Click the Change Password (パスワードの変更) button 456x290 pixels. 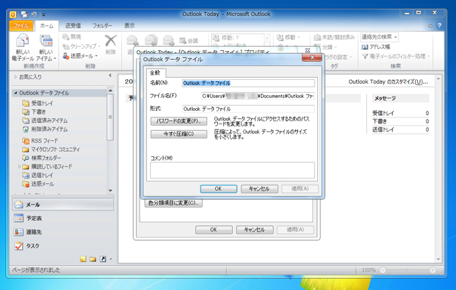[x=179, y=121]
